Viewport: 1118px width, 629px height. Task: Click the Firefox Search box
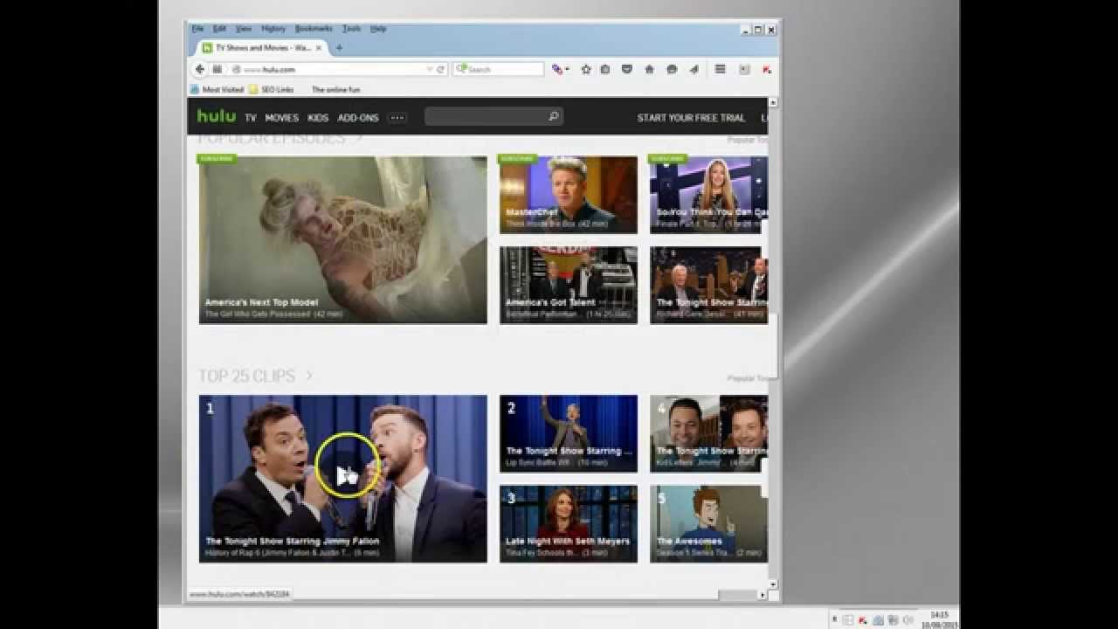pyautogui.click(x=498, y=69)
